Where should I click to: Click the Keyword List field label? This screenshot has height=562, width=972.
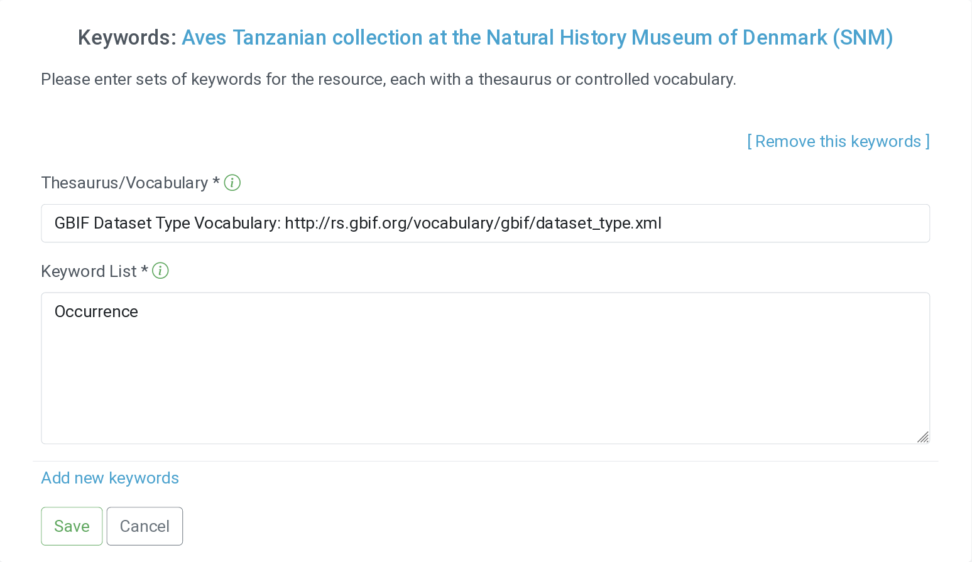[89, 271]
